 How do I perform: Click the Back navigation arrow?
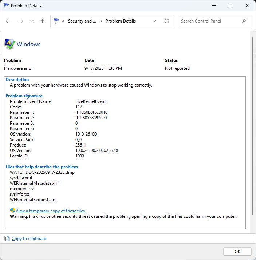tap(8, 21)
